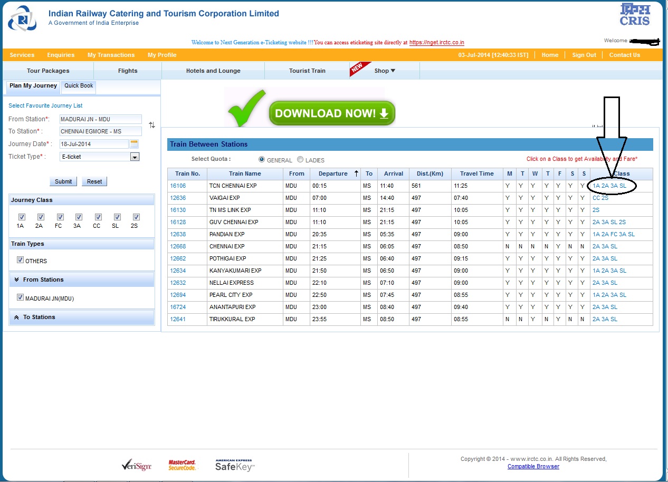Click the NELLAI EXPRESS train name
This screenshot has width=668, height=482.
point(231,283)
